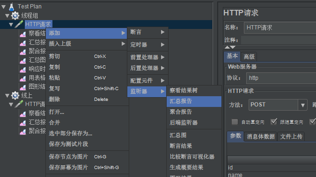Click the 图形结 listener icon in tree

click(23, 87)
